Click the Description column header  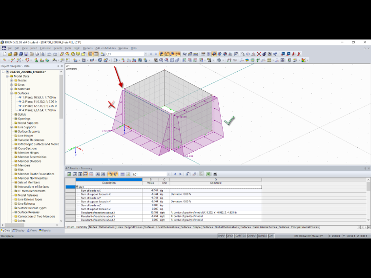[109, 183]
